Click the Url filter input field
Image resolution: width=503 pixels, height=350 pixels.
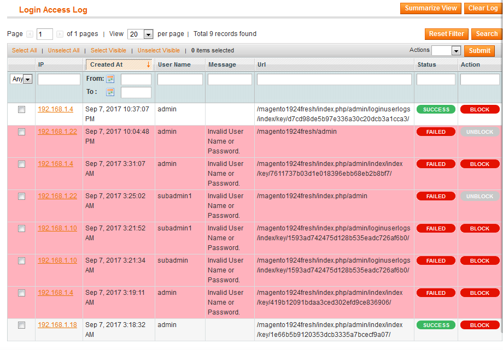pyautogui.click(x=334, y=80)
